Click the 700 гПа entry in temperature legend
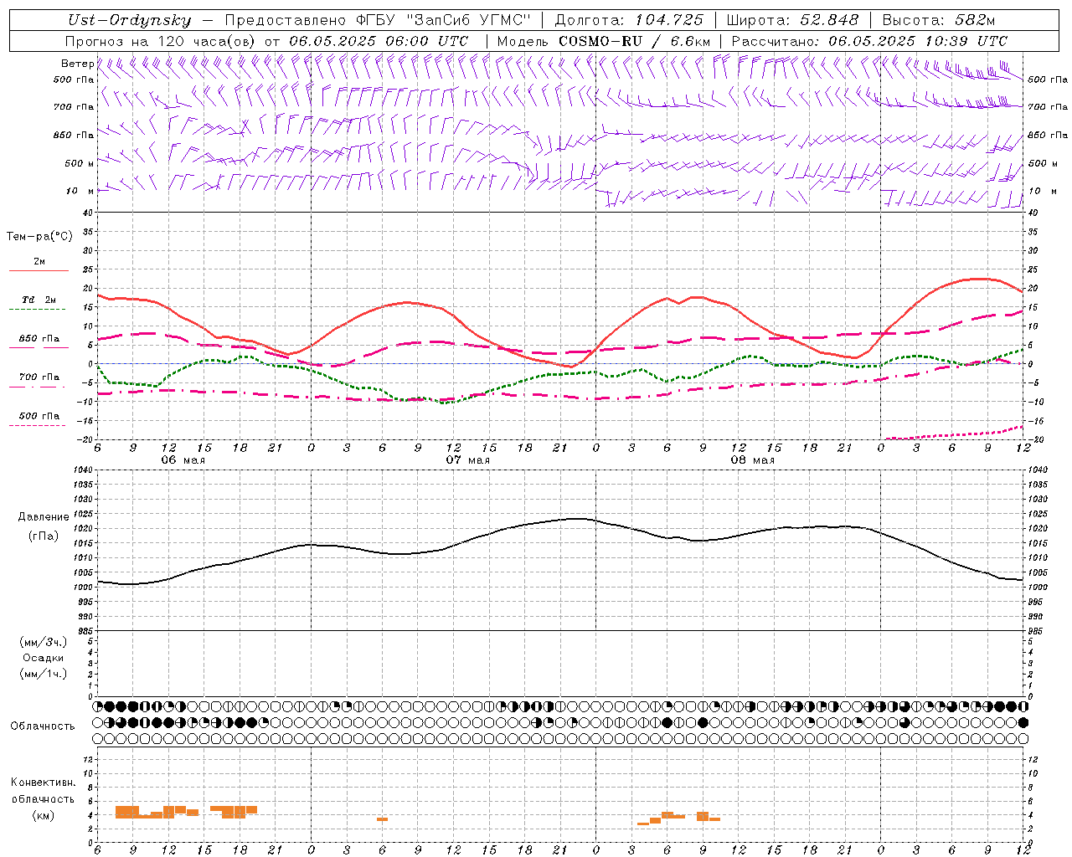1072x857 pixels. click(39, 377)
